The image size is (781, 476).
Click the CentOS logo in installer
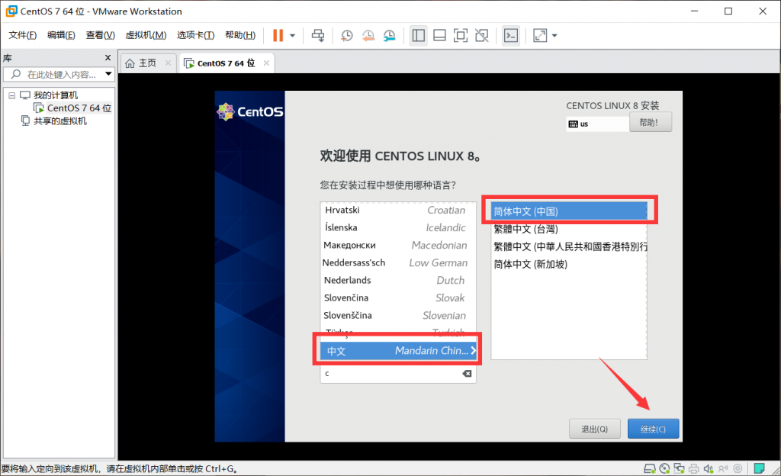(x=250, y=111)
